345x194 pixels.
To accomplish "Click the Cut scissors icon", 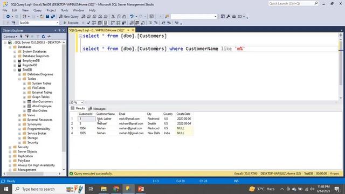I will coord(113,17).
